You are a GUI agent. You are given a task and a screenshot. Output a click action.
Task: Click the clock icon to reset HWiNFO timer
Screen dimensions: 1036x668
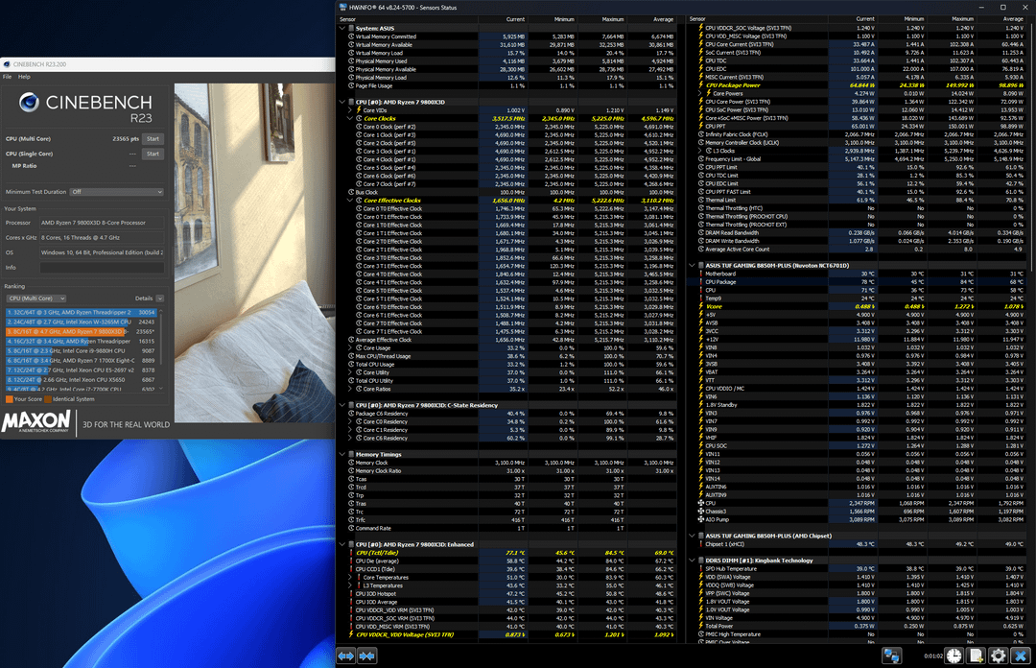pyautogui.click(x=954, y=656)
